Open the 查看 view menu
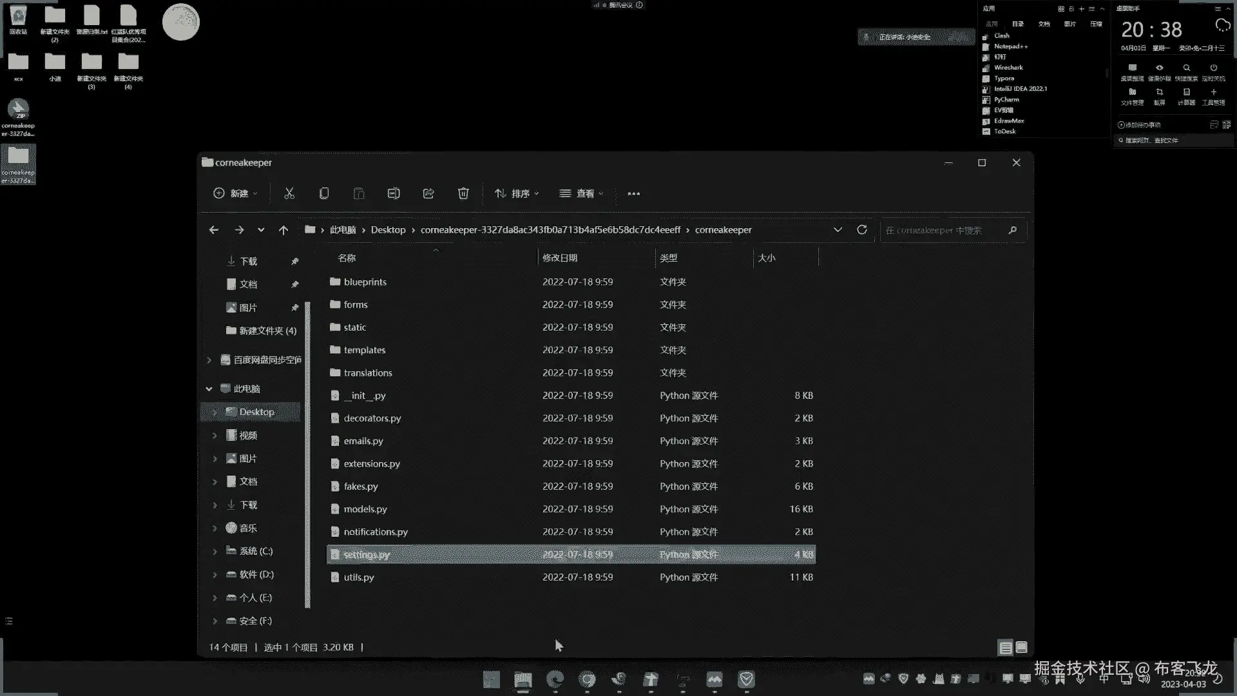 (x=582, y=193)
